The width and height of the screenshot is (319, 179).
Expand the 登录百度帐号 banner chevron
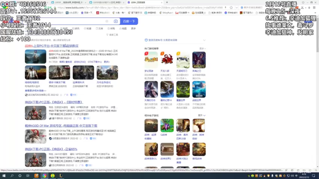pos(204,40)
